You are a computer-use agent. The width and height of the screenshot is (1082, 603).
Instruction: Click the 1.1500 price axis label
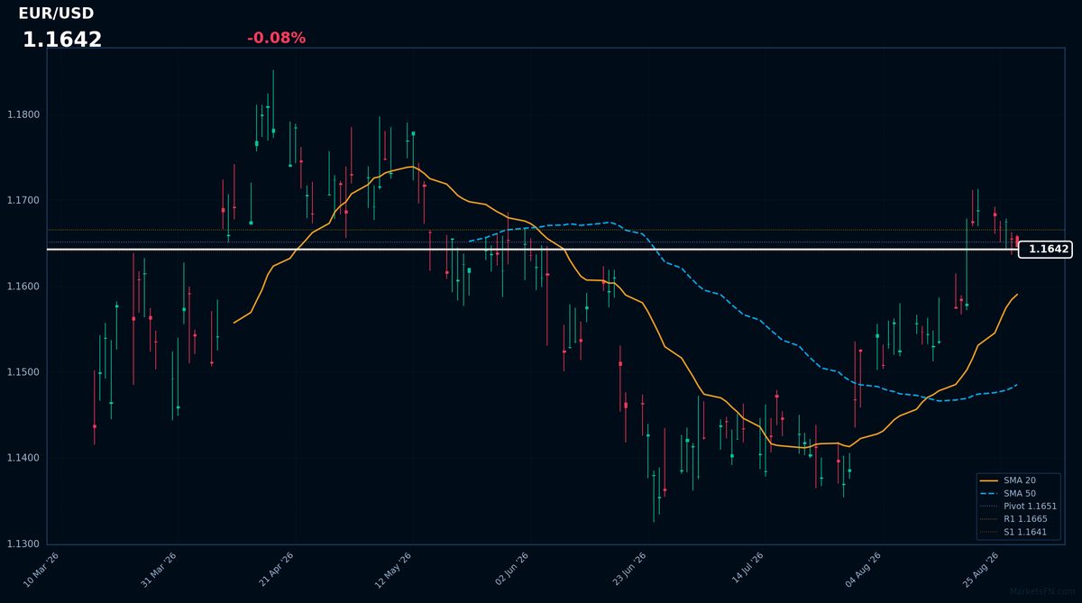(23, 372)
